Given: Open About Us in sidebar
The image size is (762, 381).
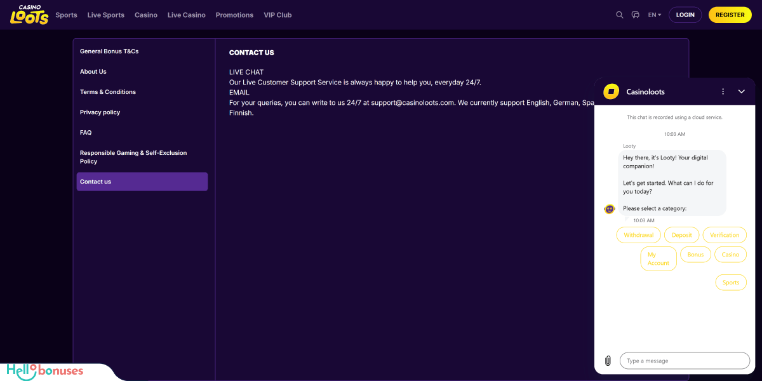Looking at the screenshot, I should pos(93,72).
